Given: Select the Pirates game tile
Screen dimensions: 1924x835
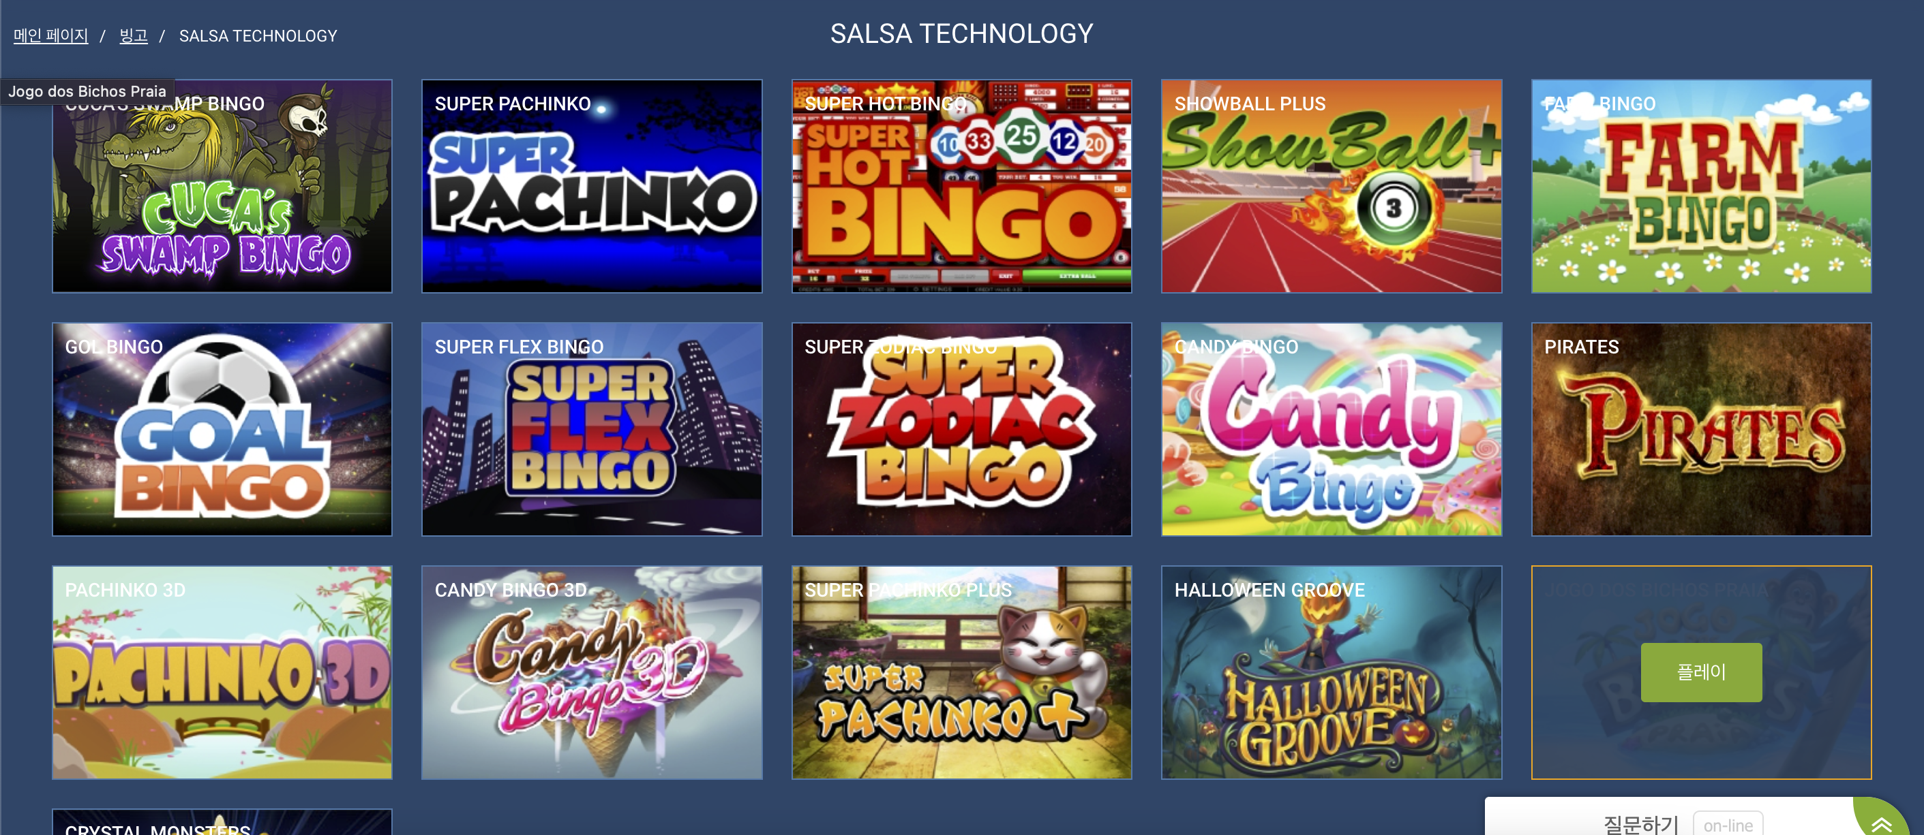Looking at the screenshot, I should point(1700,429).
